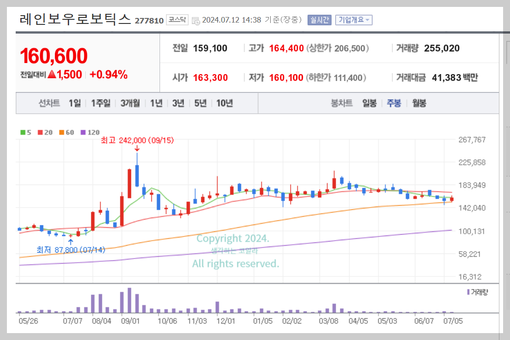
Task: Click the current price 160,600
Action: click(x=53, y=56)
